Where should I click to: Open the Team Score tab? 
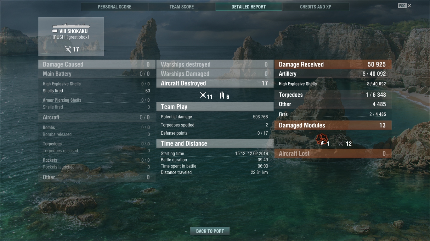click(x=182, y=7)
